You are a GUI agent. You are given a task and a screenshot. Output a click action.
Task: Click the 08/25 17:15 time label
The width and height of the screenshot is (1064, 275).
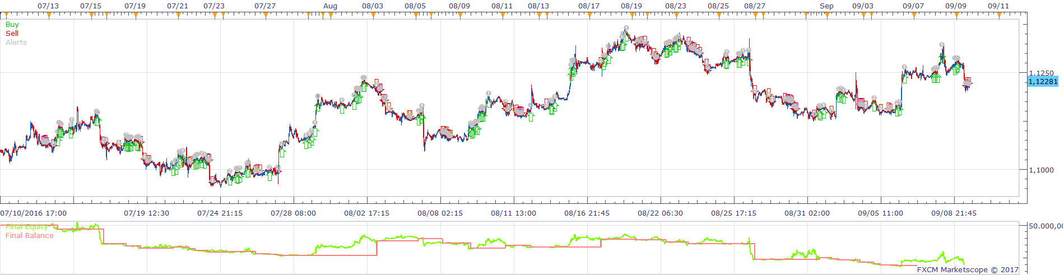coord(734,213)
